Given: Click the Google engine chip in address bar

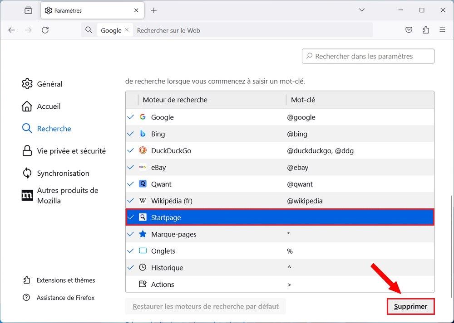Looking at the screenshot, I should [111, 29].
